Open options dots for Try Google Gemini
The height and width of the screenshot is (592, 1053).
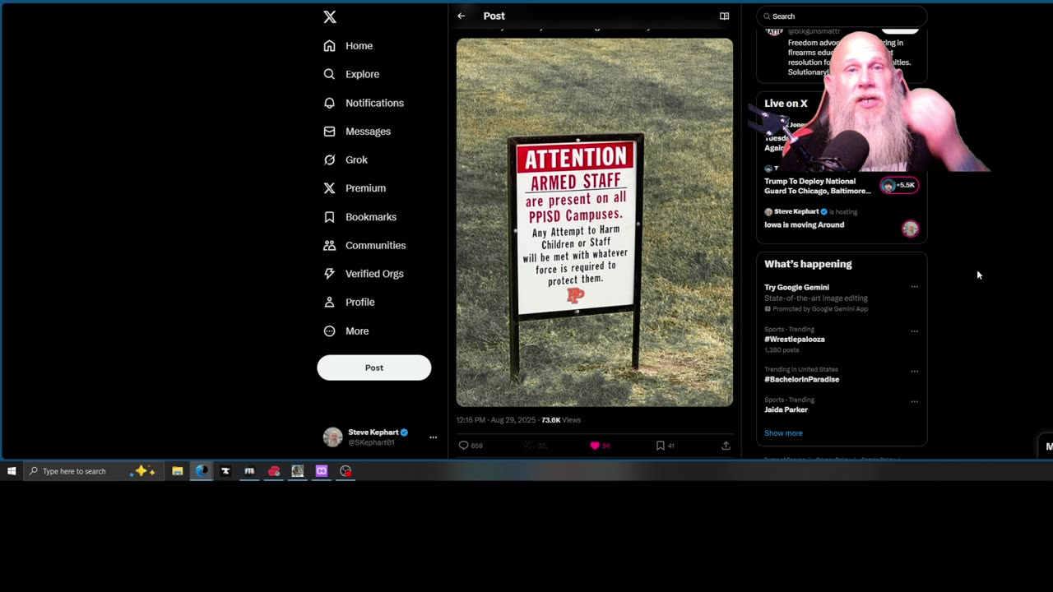pyautogui.click(x=914, y=287)
